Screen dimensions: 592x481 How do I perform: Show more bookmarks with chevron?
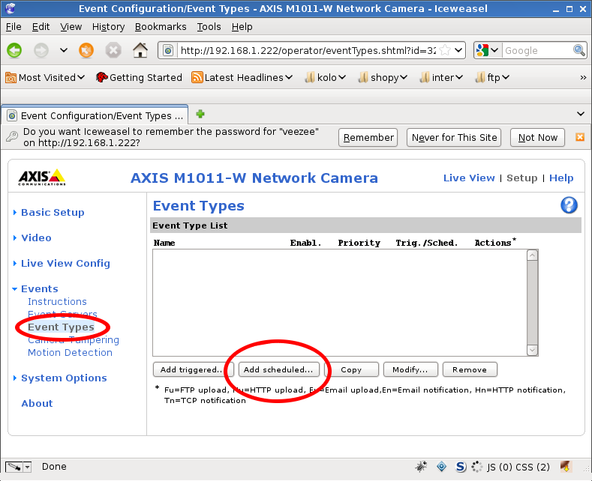[x=583, y=77]
